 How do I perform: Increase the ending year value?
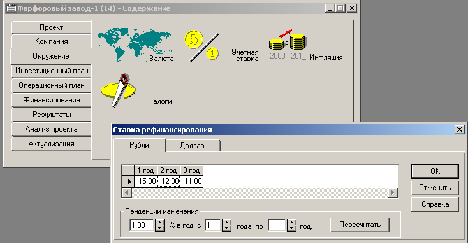click(x=291, y=222)
